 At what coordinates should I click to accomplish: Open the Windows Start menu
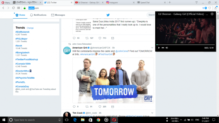[4, 120]
